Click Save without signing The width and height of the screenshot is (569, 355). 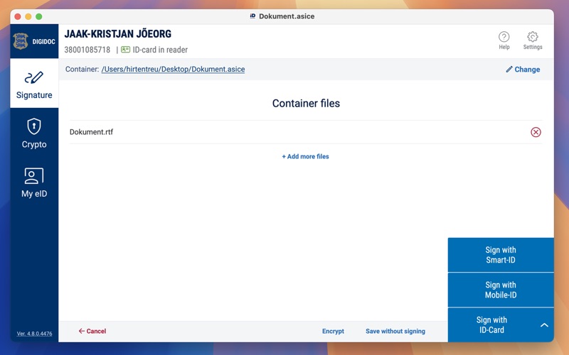(x=395, y=331)
